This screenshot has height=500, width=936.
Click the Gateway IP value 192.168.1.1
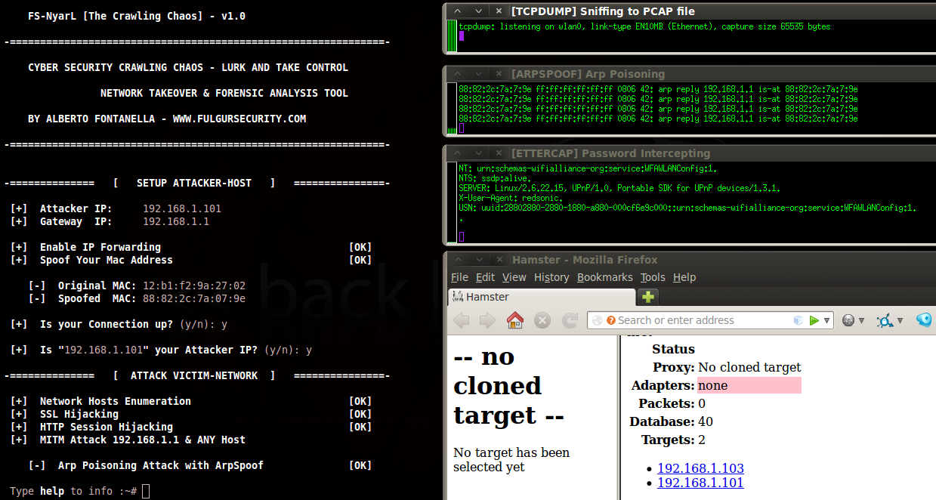pos(176,221)
